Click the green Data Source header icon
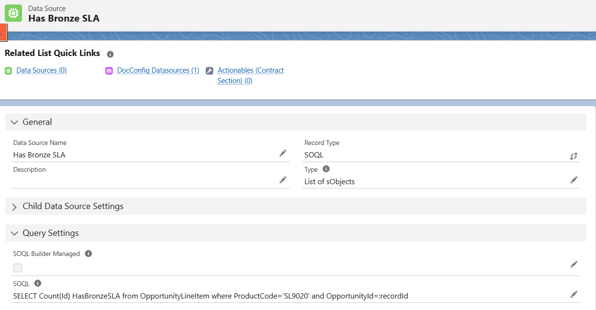Screen dimensions: 596x310 tap(13, 13)
